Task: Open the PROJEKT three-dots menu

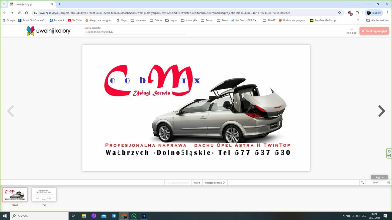Action: click(x=351, y=31)
